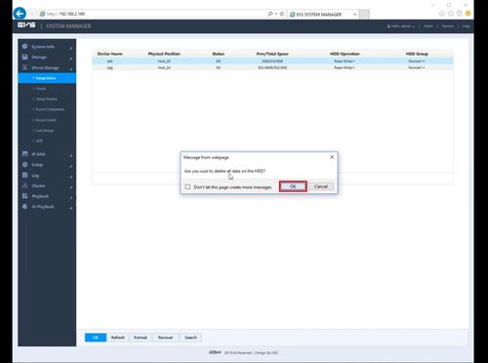The image size is (488, 363).
Task: Click the IP SAN sidebar icon
Action: pos(25,154)
